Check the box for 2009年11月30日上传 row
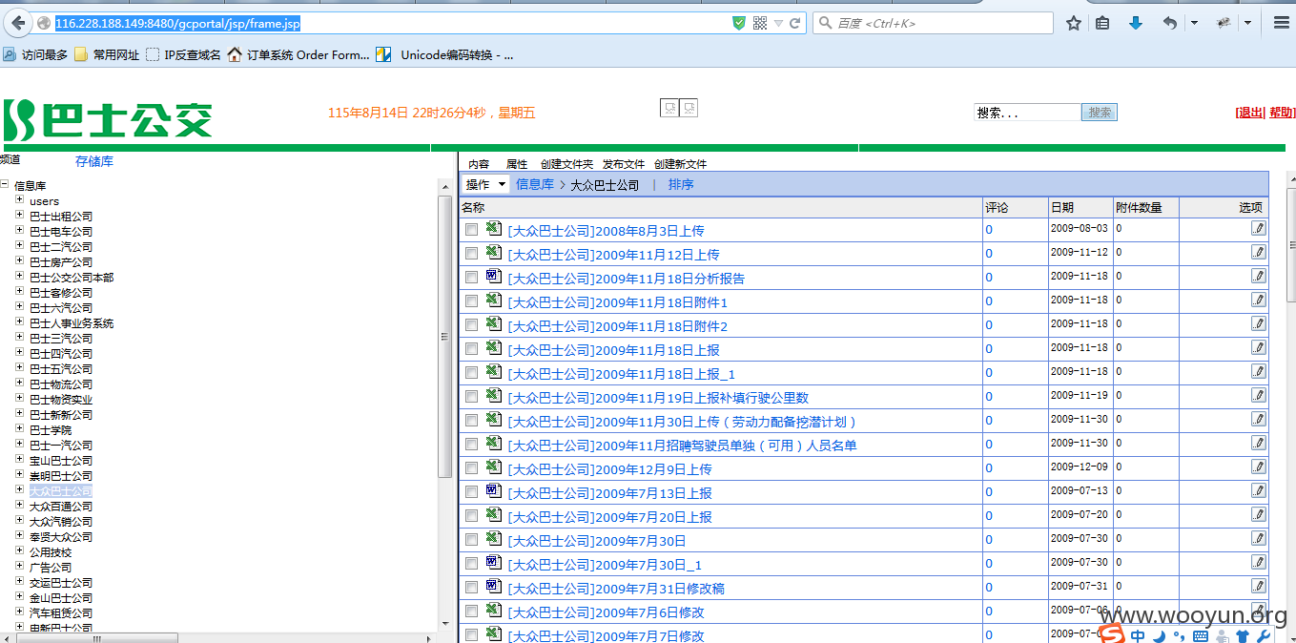The width and height of the screenshot is (1296, 643). (472, 421)
